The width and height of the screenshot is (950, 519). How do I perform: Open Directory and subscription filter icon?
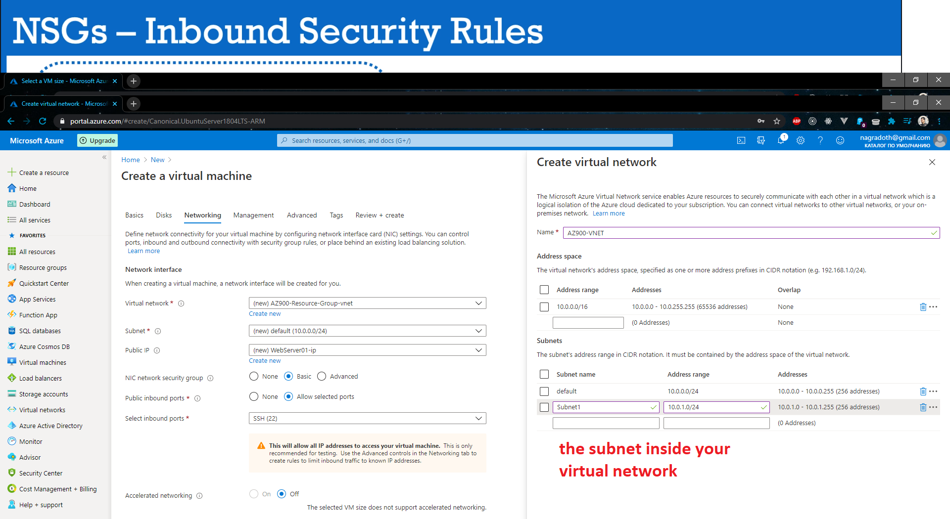[761, 140]
